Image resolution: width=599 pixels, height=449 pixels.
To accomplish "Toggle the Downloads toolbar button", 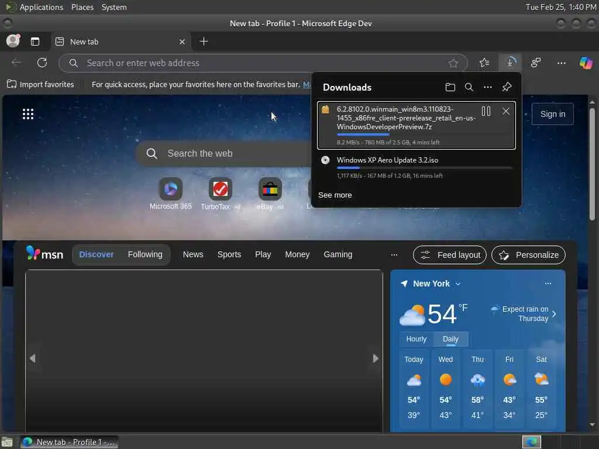I will pyautogui.click(x=510, y=62).
